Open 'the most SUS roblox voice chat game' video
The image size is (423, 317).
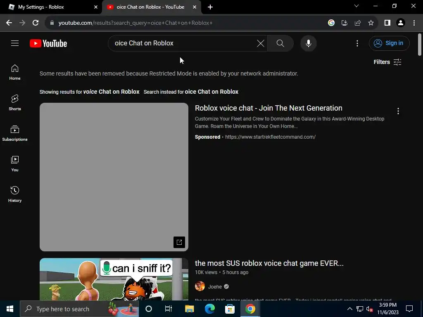(269, 263)
